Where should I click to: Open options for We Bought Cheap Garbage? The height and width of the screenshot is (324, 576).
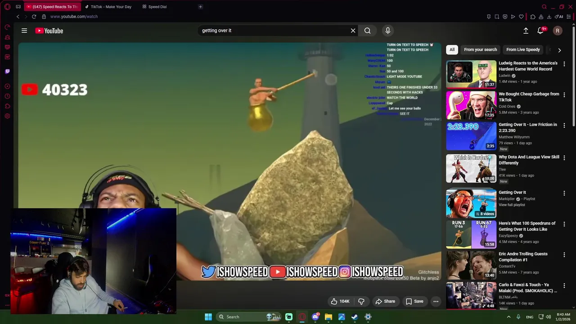coord(564,95)
